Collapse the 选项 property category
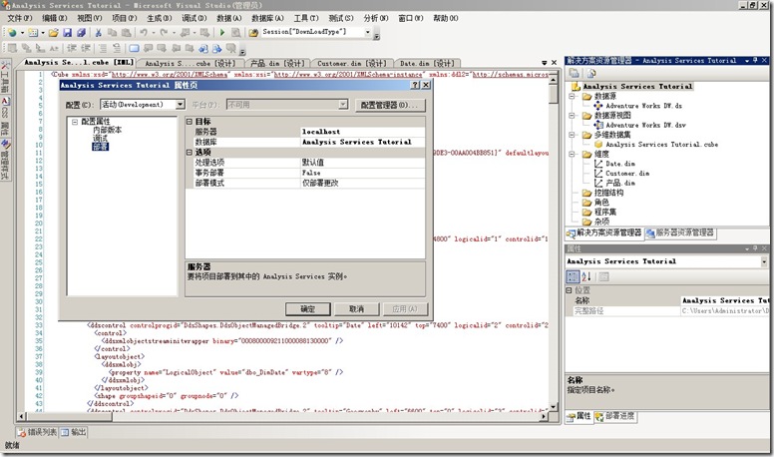This screenshot has width=774, height=457. 190,153
